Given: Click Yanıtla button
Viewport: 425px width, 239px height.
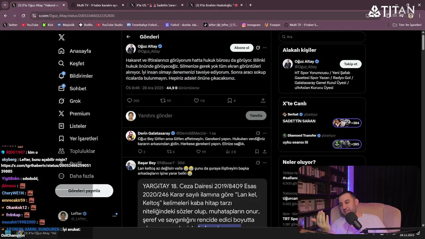Looking at the screenshot, I should point(256,116).
